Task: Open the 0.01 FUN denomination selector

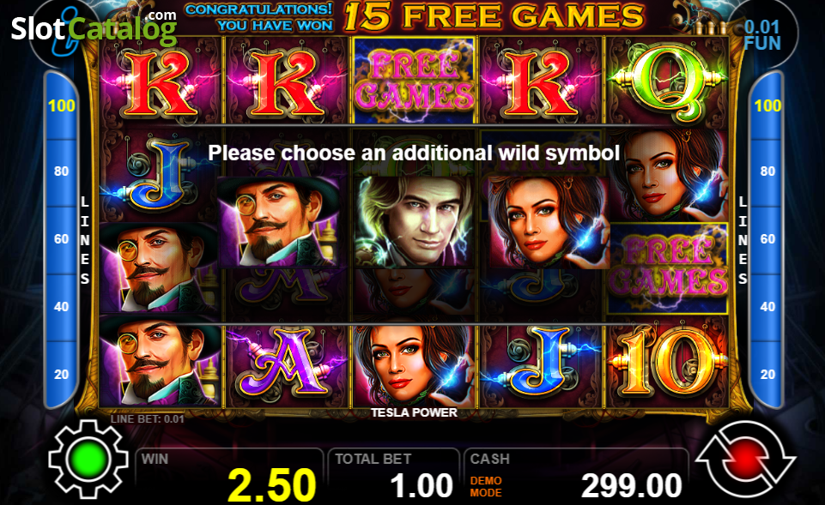Action: 761,35
